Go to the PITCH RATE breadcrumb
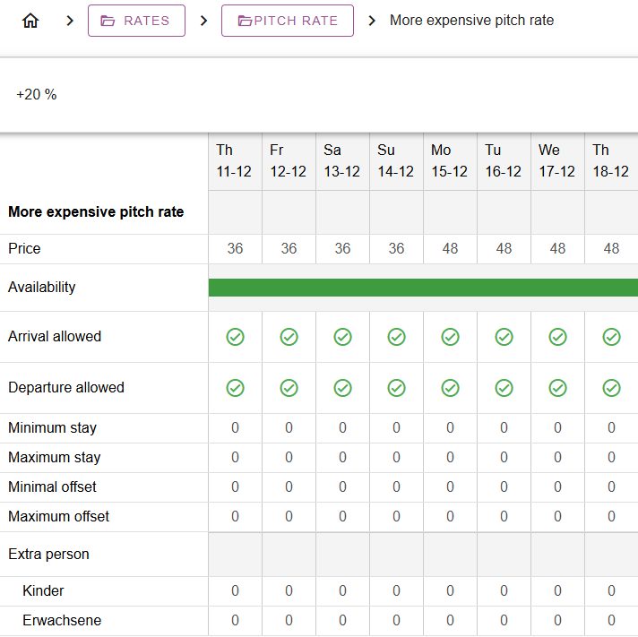 click(x=288, y=21)
